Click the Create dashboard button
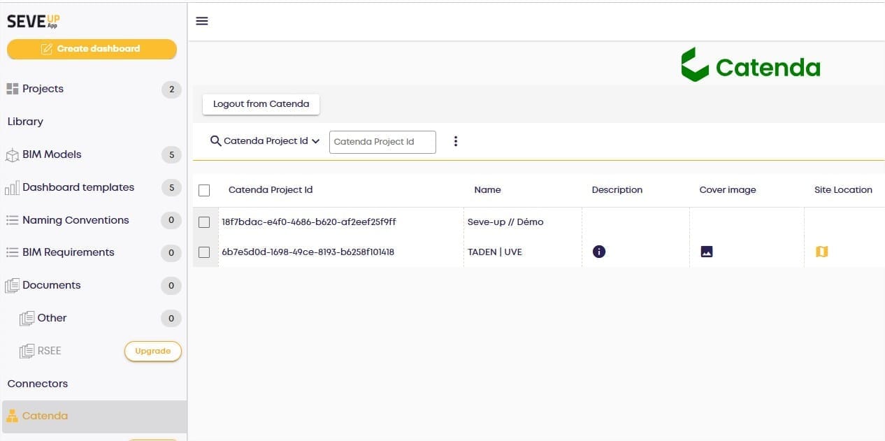The image size is (885, 441). coord(92,49)
